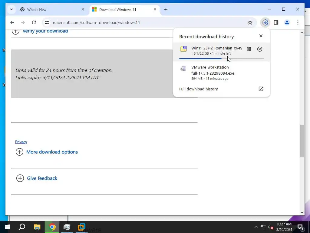Image resolution: width=310 pixels, height=233 pixels.
Task: Click the microsoft.com address bar URL
Action: point(97,22)
